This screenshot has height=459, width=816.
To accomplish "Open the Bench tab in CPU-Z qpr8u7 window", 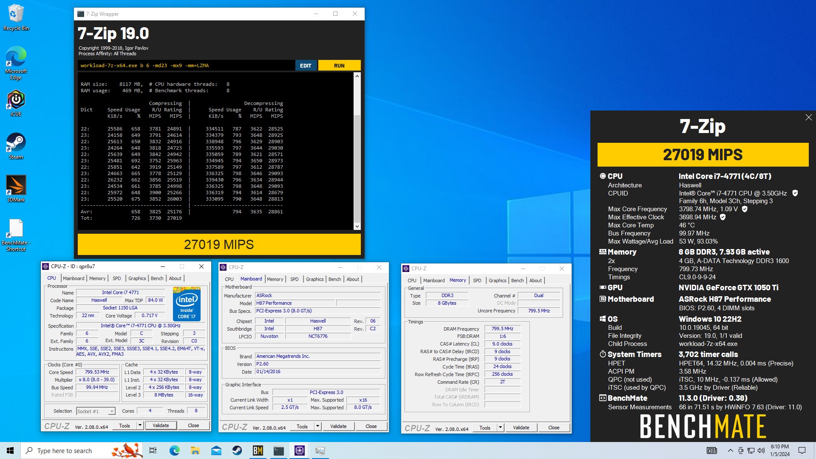I will tap(157, 278).
